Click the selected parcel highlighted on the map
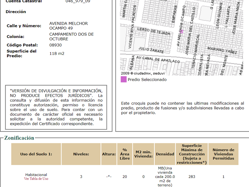 pyautogui.click(x=182, y=31)
